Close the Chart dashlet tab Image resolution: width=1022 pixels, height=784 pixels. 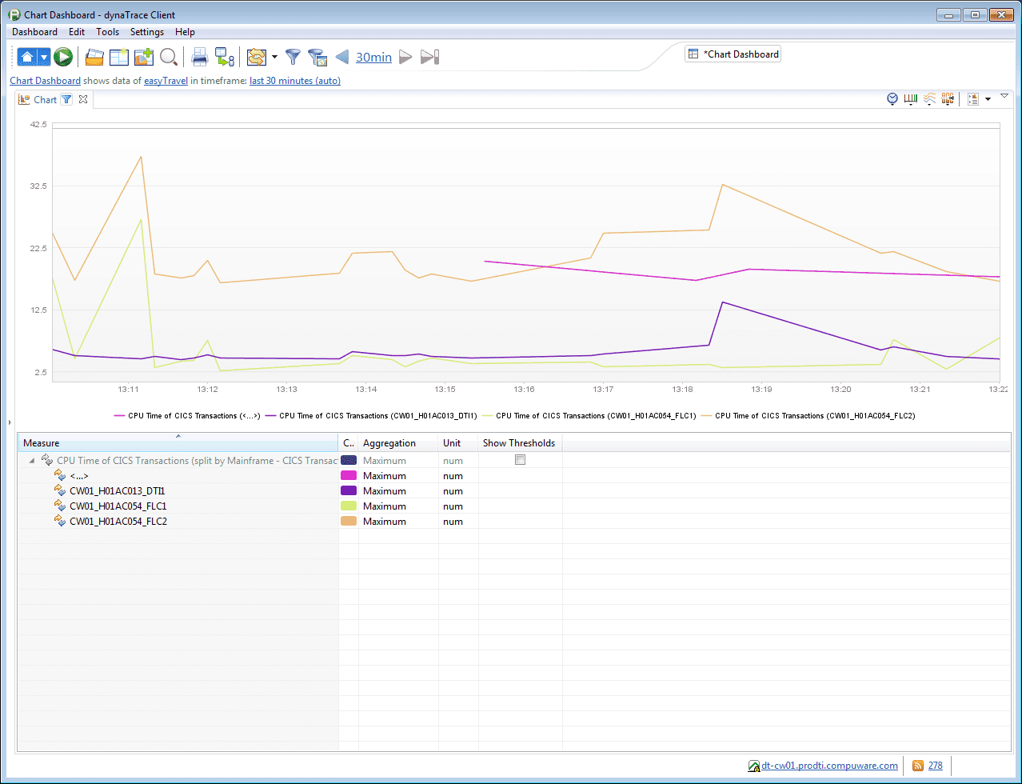(83, 100)
